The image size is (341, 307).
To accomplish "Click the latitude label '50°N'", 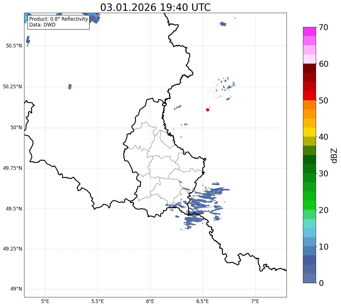I will pos(16,128).
